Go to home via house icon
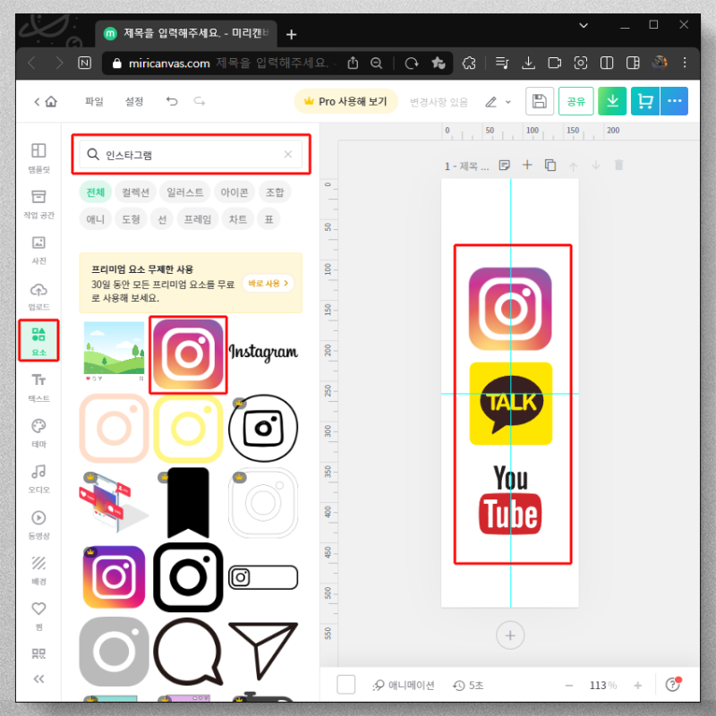 [51, 101]
